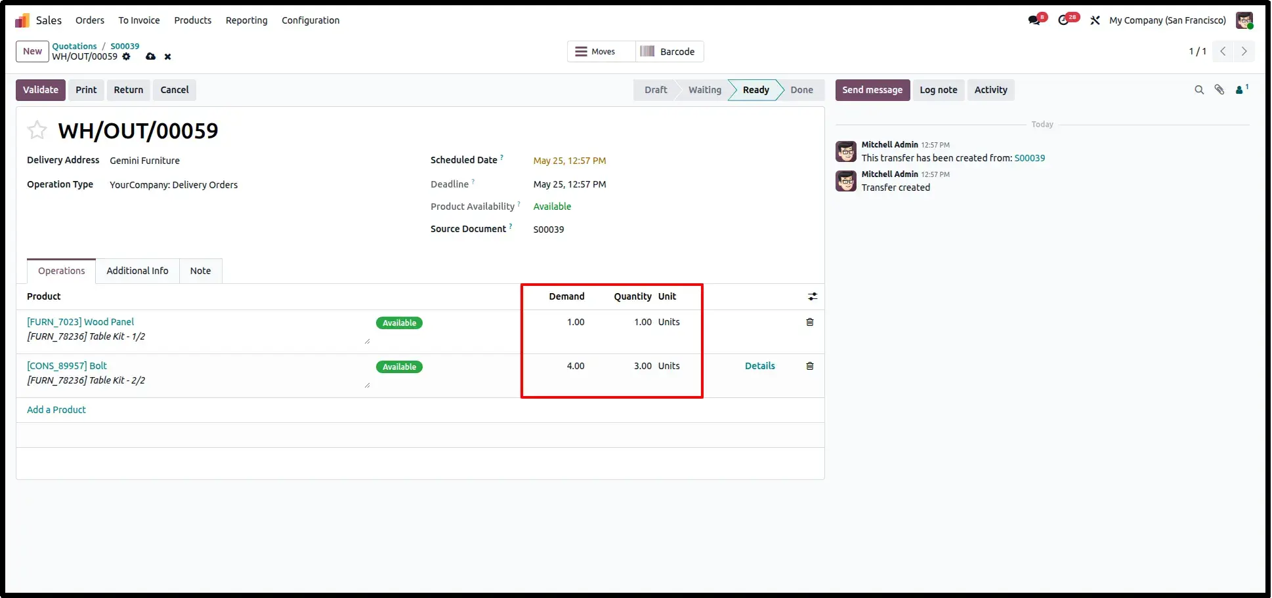The image size is (1272, 598).
Task: Show followers icon in chatter
Action: click(x=1242, y=90)
